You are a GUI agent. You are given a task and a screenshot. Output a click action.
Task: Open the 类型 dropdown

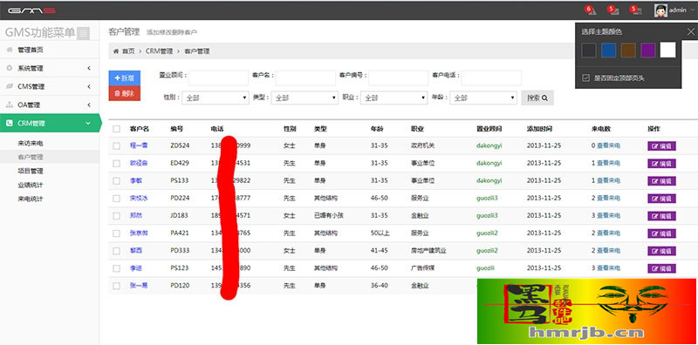[305, 98]
